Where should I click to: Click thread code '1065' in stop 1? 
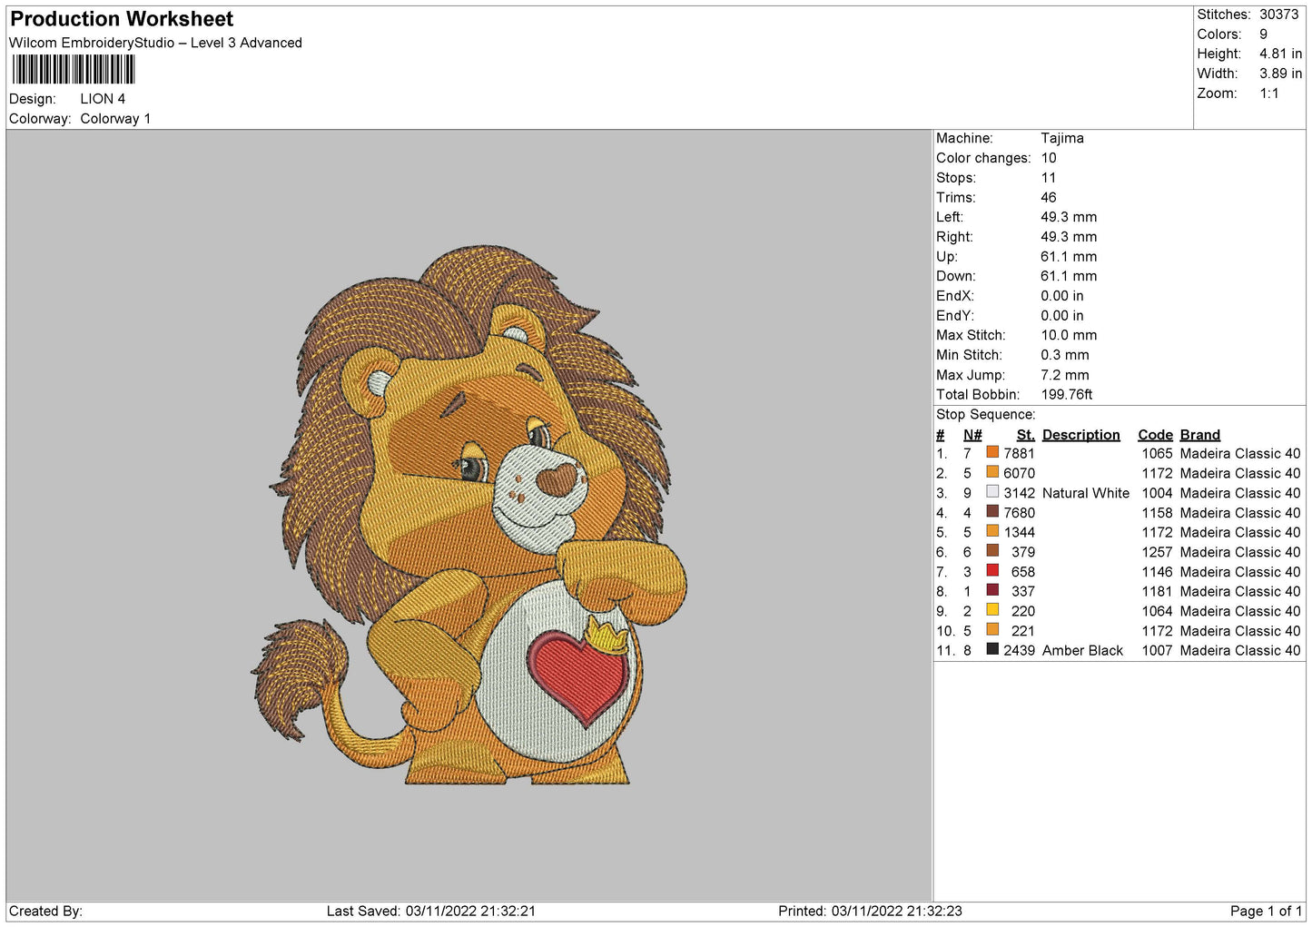pyautogui.click(x=1158, y=453)
